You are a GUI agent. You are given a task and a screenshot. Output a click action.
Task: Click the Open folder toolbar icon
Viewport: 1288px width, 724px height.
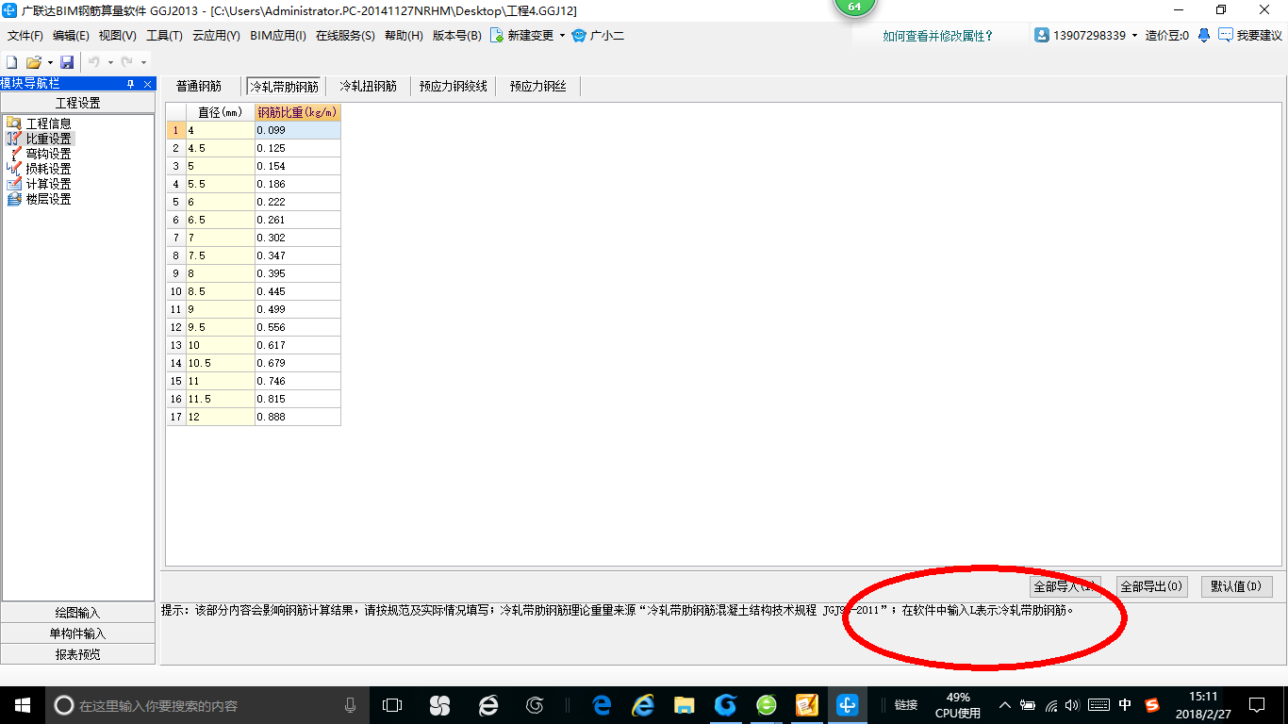(34, 61)
